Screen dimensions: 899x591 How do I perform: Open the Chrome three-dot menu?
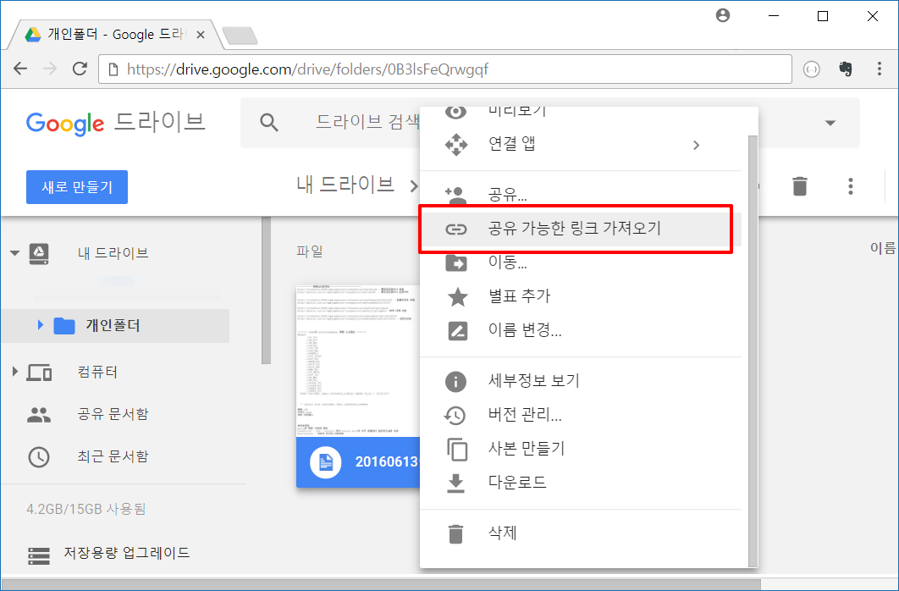point(879,69)
